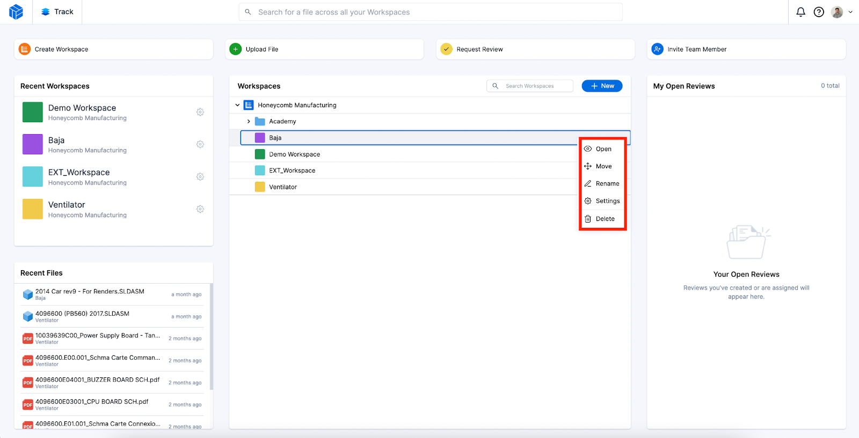
Task: Click the Request Review button
Action: point(479,49)
